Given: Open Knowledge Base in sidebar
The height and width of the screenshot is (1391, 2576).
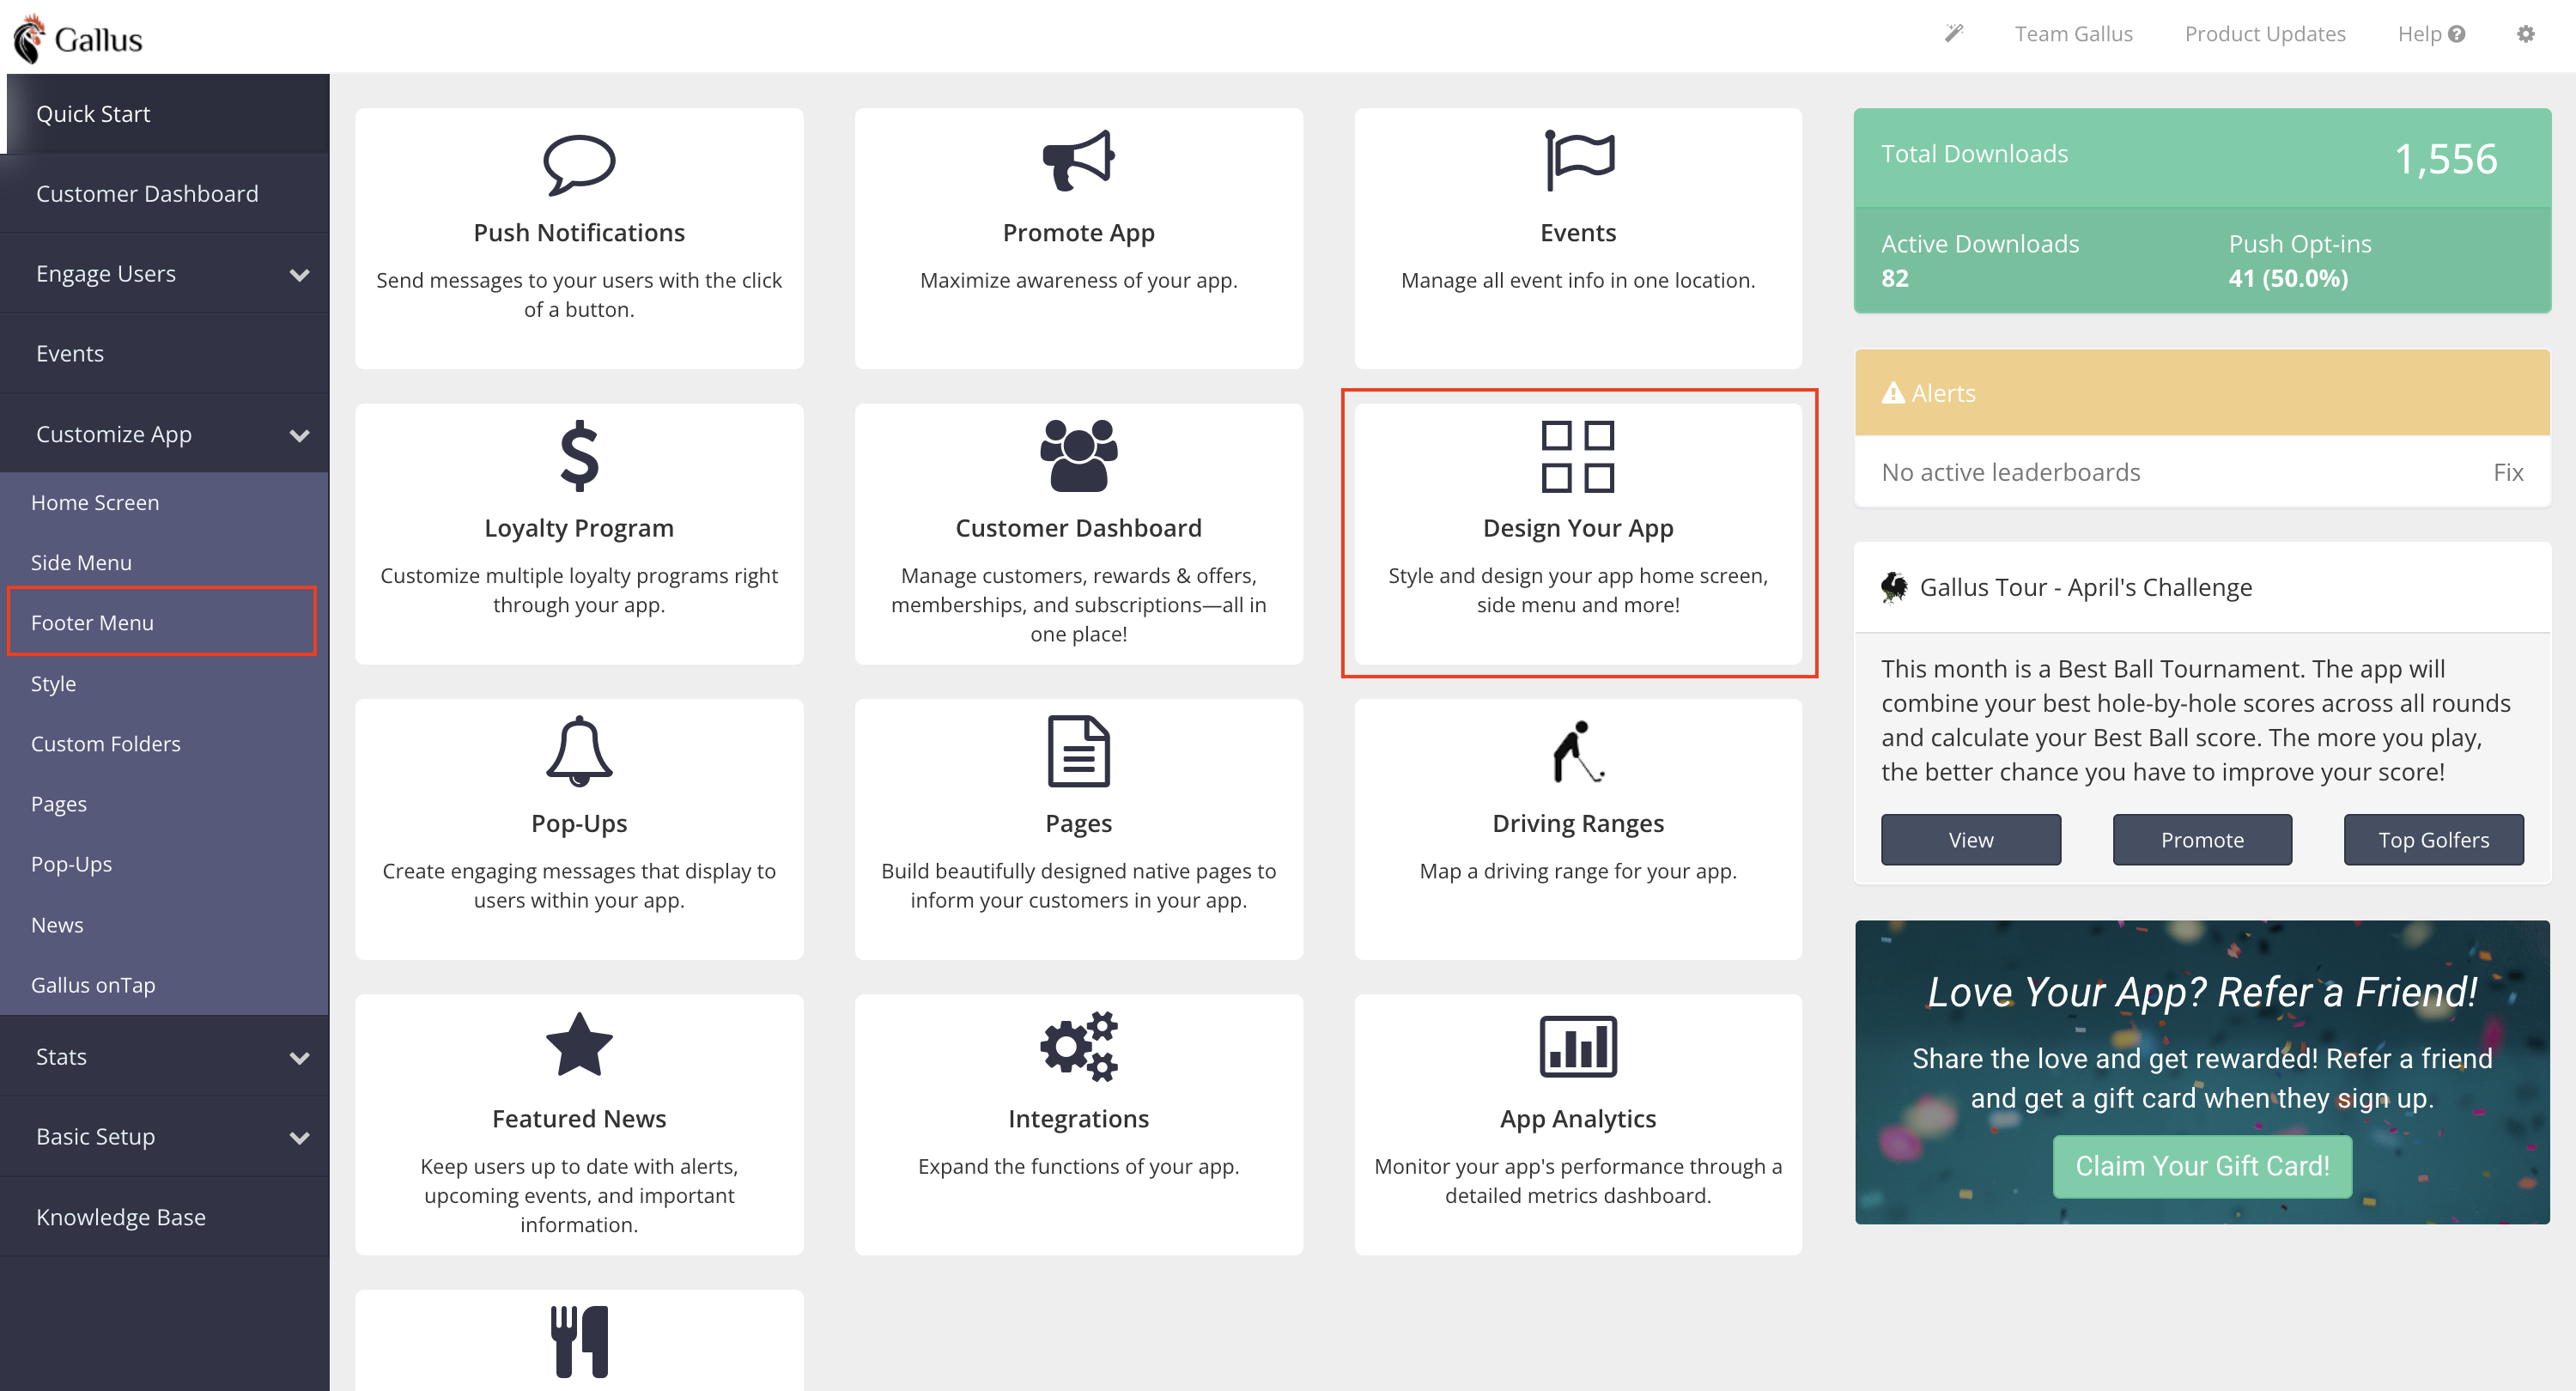Looking at the screenshot, I should [x=165, y=1217].
